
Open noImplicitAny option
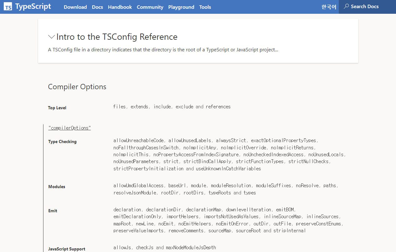(200, 147)
